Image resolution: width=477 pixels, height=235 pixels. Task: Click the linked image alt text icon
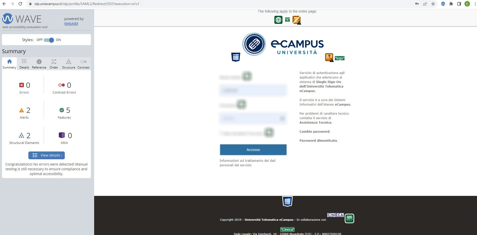click(x=349, y=218)
